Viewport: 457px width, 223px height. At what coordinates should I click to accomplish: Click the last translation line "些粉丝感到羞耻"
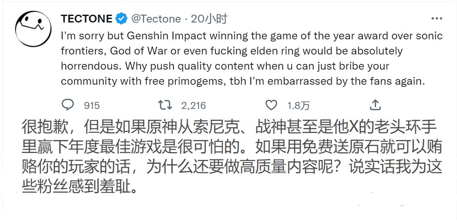[79, 186]
